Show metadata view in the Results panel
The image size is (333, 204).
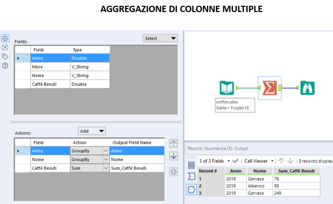191,165
